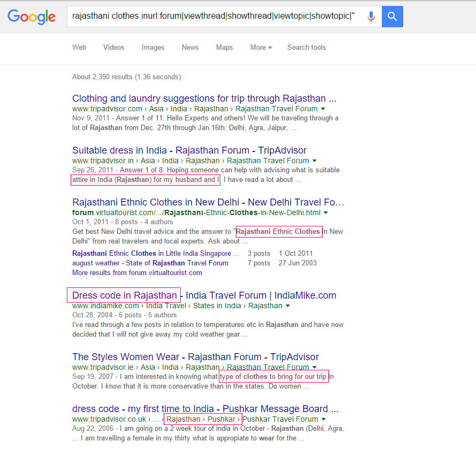476x449 pixels.
Task: Open 'august weather - State of Rajasthan' sublink
Action: tap(150, 263)
